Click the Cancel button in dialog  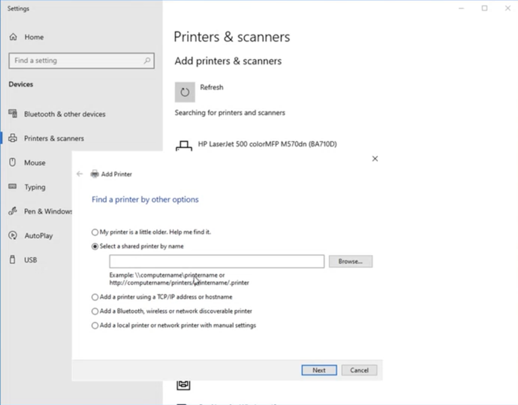click(359, 370)
